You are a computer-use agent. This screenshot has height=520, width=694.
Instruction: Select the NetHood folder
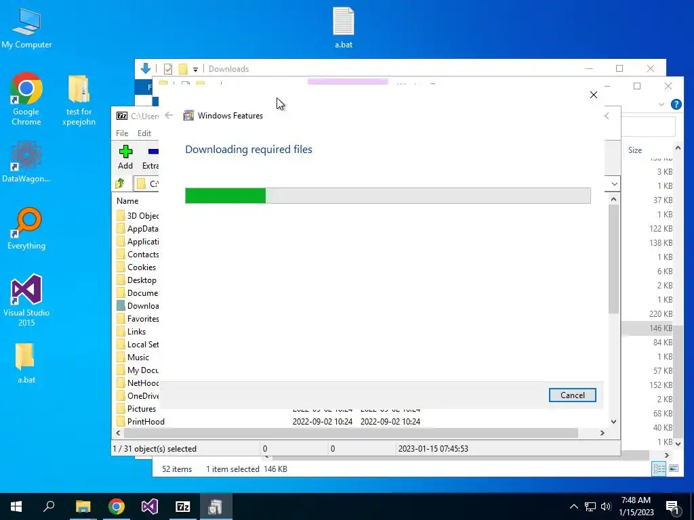point(137,383)
